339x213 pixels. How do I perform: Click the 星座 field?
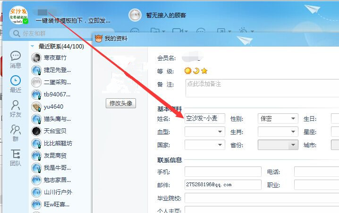tap(335, 132)
